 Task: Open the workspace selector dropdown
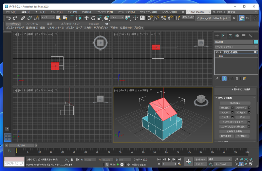[x=242, y=12]
